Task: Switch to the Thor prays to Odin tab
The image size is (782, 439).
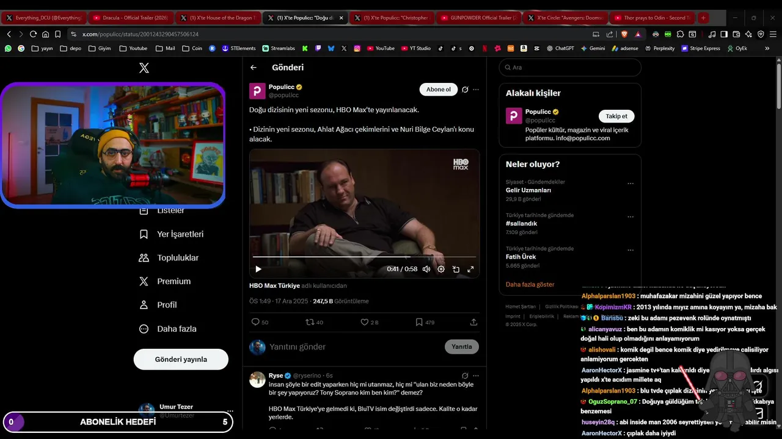Action: [x=652, y=18]
